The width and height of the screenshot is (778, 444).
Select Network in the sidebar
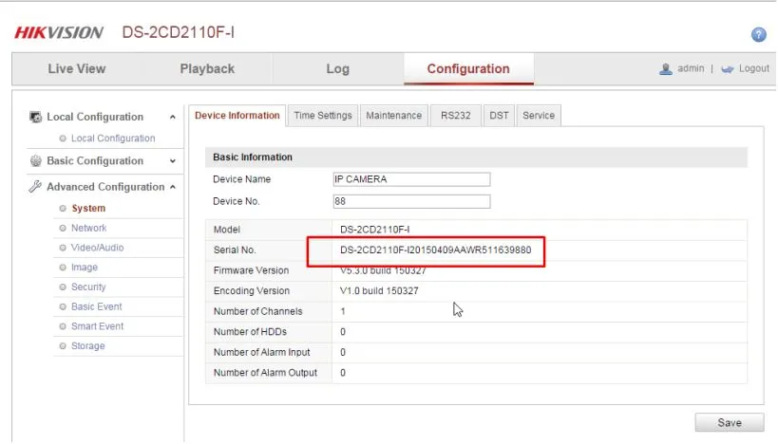coord(88,228)
